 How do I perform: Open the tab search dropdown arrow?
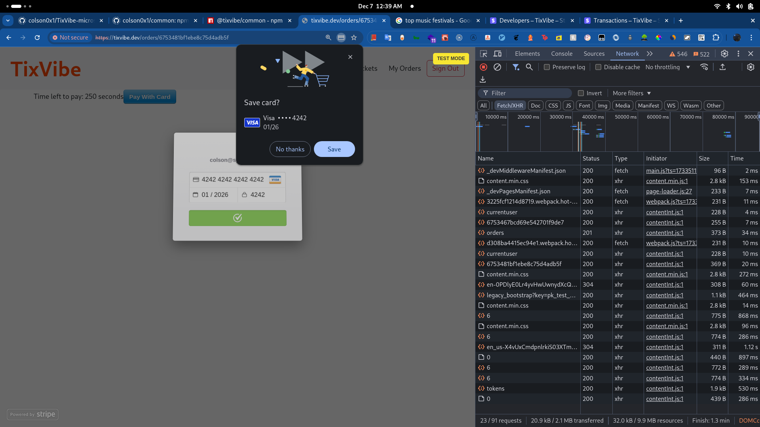click(8, 21)
